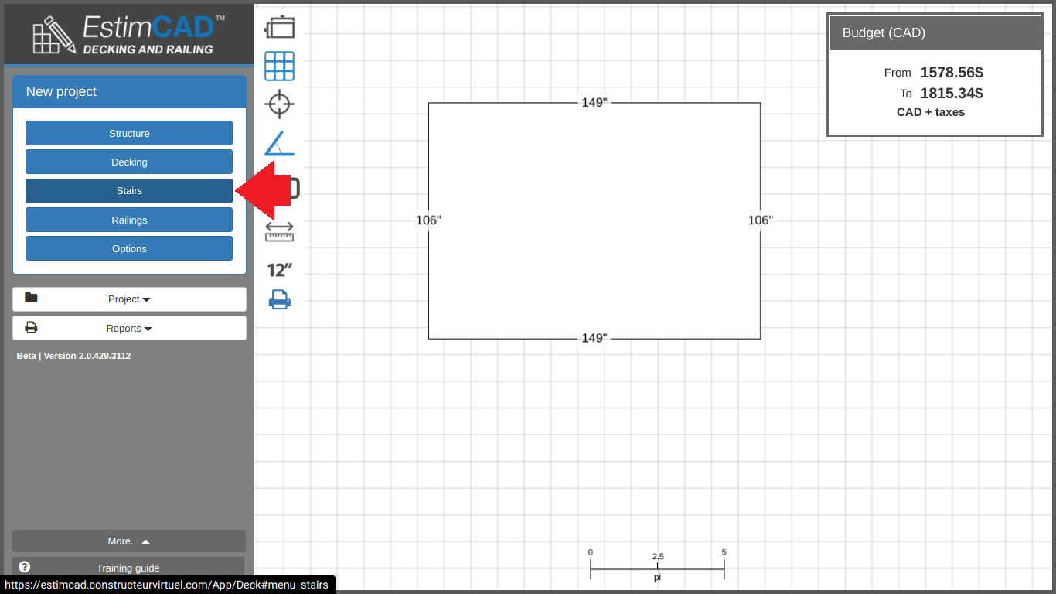
Task: Select the crosshair center view tool
Action: click(x=279, y=104)
